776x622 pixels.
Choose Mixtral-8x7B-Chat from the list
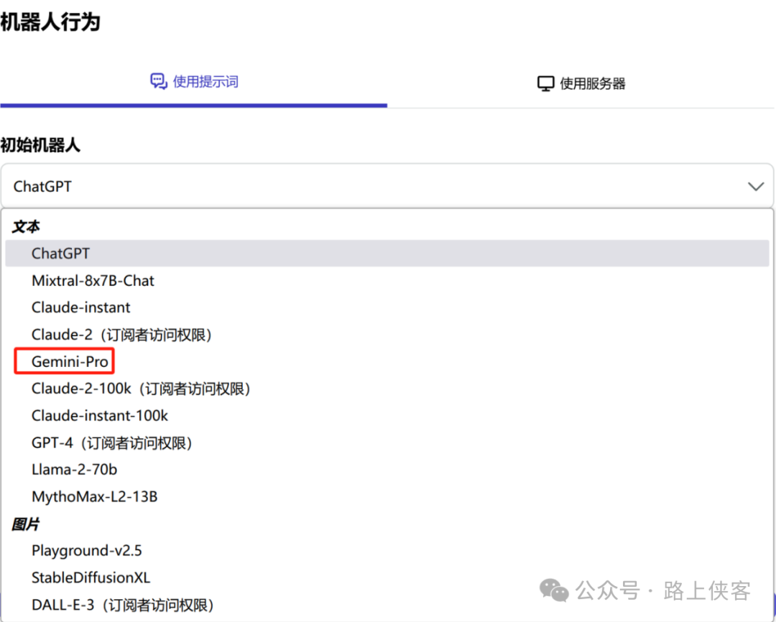point(387,281)
